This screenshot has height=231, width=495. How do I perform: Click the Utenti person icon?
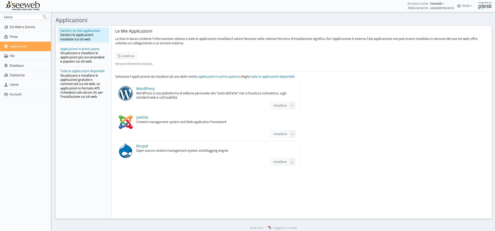click(6, 85)
